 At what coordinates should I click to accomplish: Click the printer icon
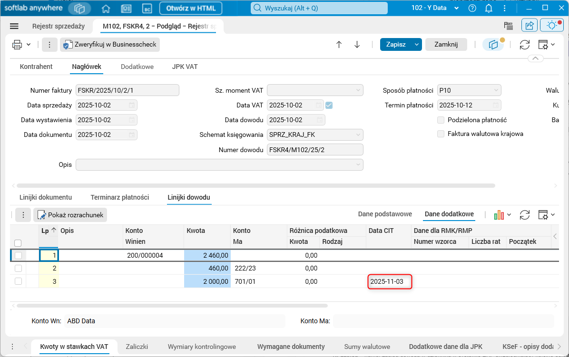pos(17,45)
